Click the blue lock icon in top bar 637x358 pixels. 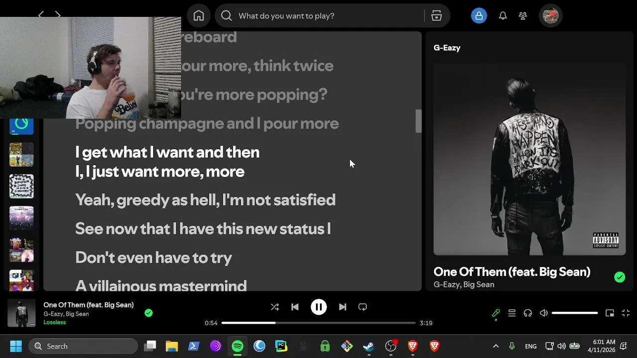click(479, 16)
